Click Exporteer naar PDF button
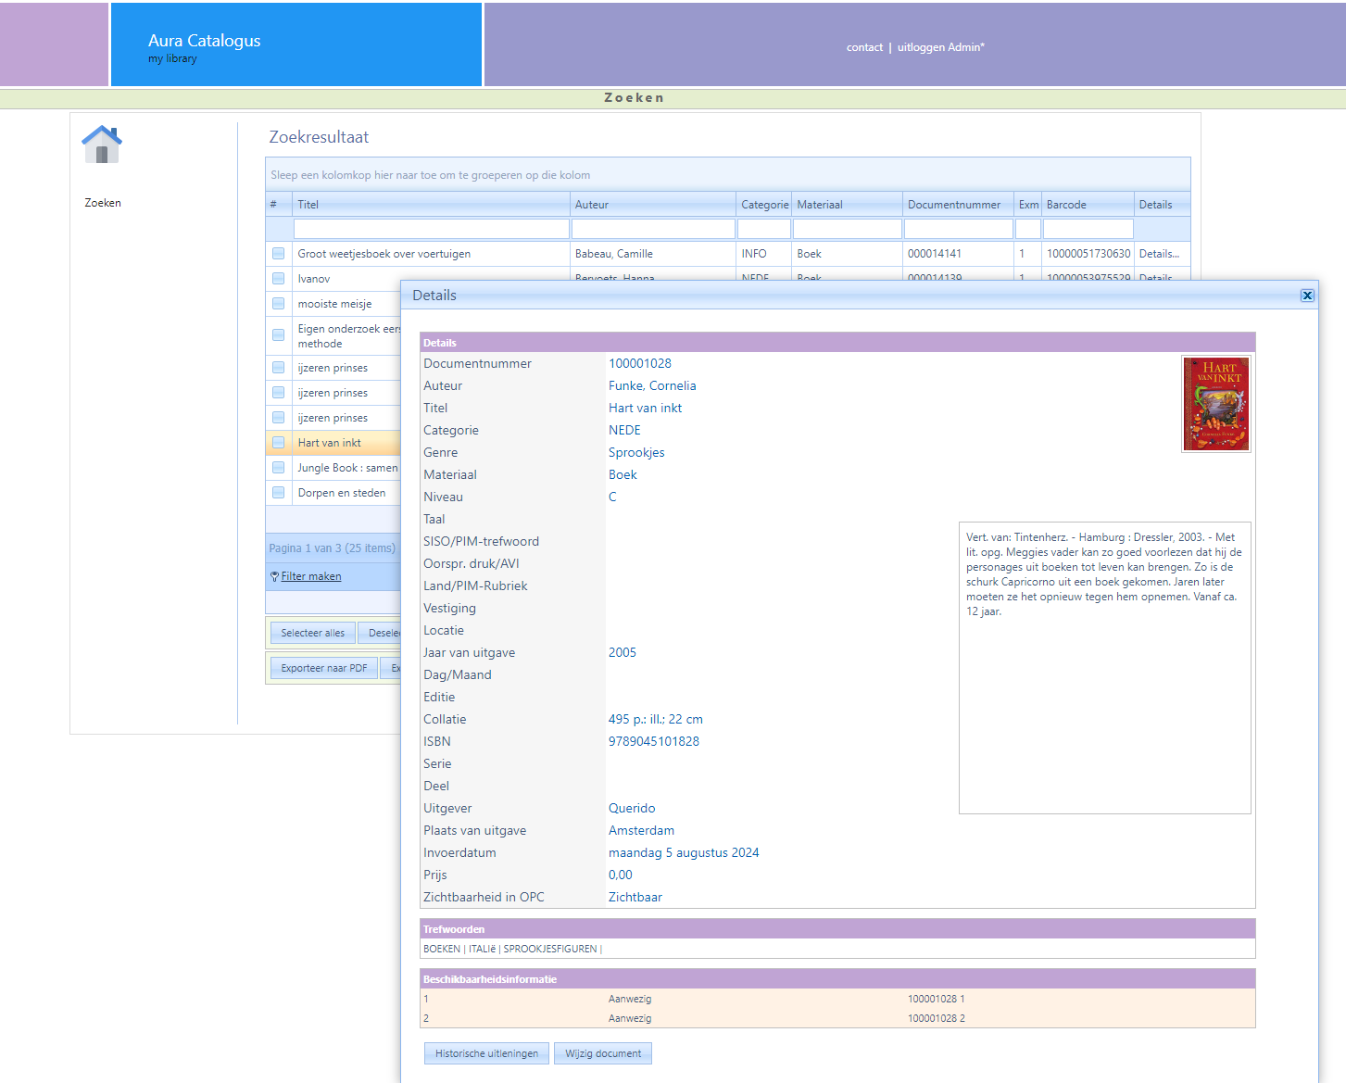1346x1083 pixels. click(x=323, y=668)
